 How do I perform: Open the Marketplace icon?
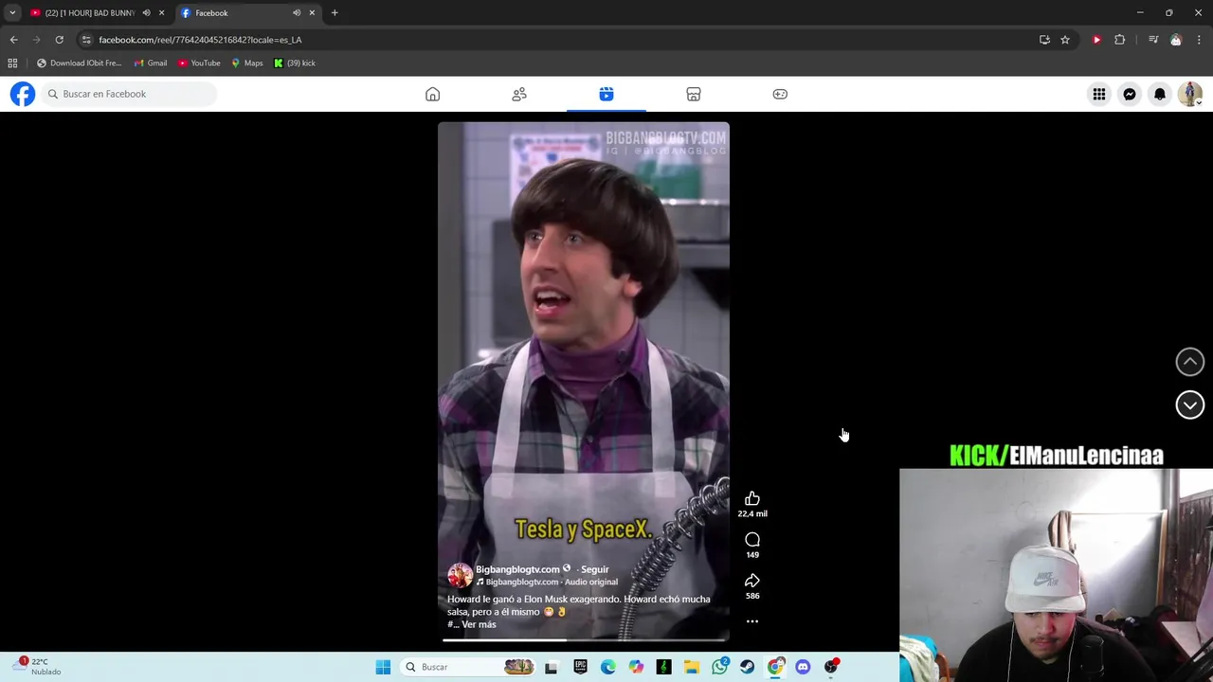694,94
